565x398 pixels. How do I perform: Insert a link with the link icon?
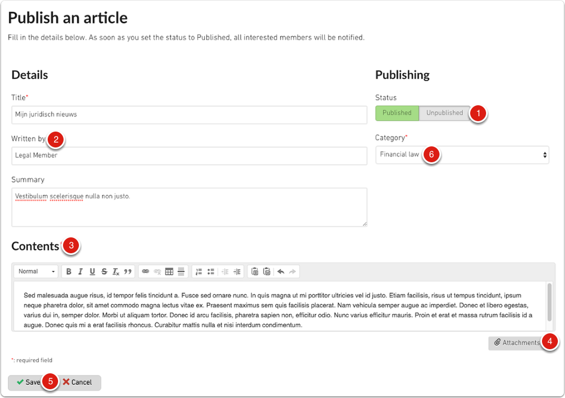pos(145,271)
